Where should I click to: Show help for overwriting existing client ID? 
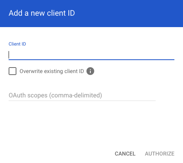click(90, 71)
